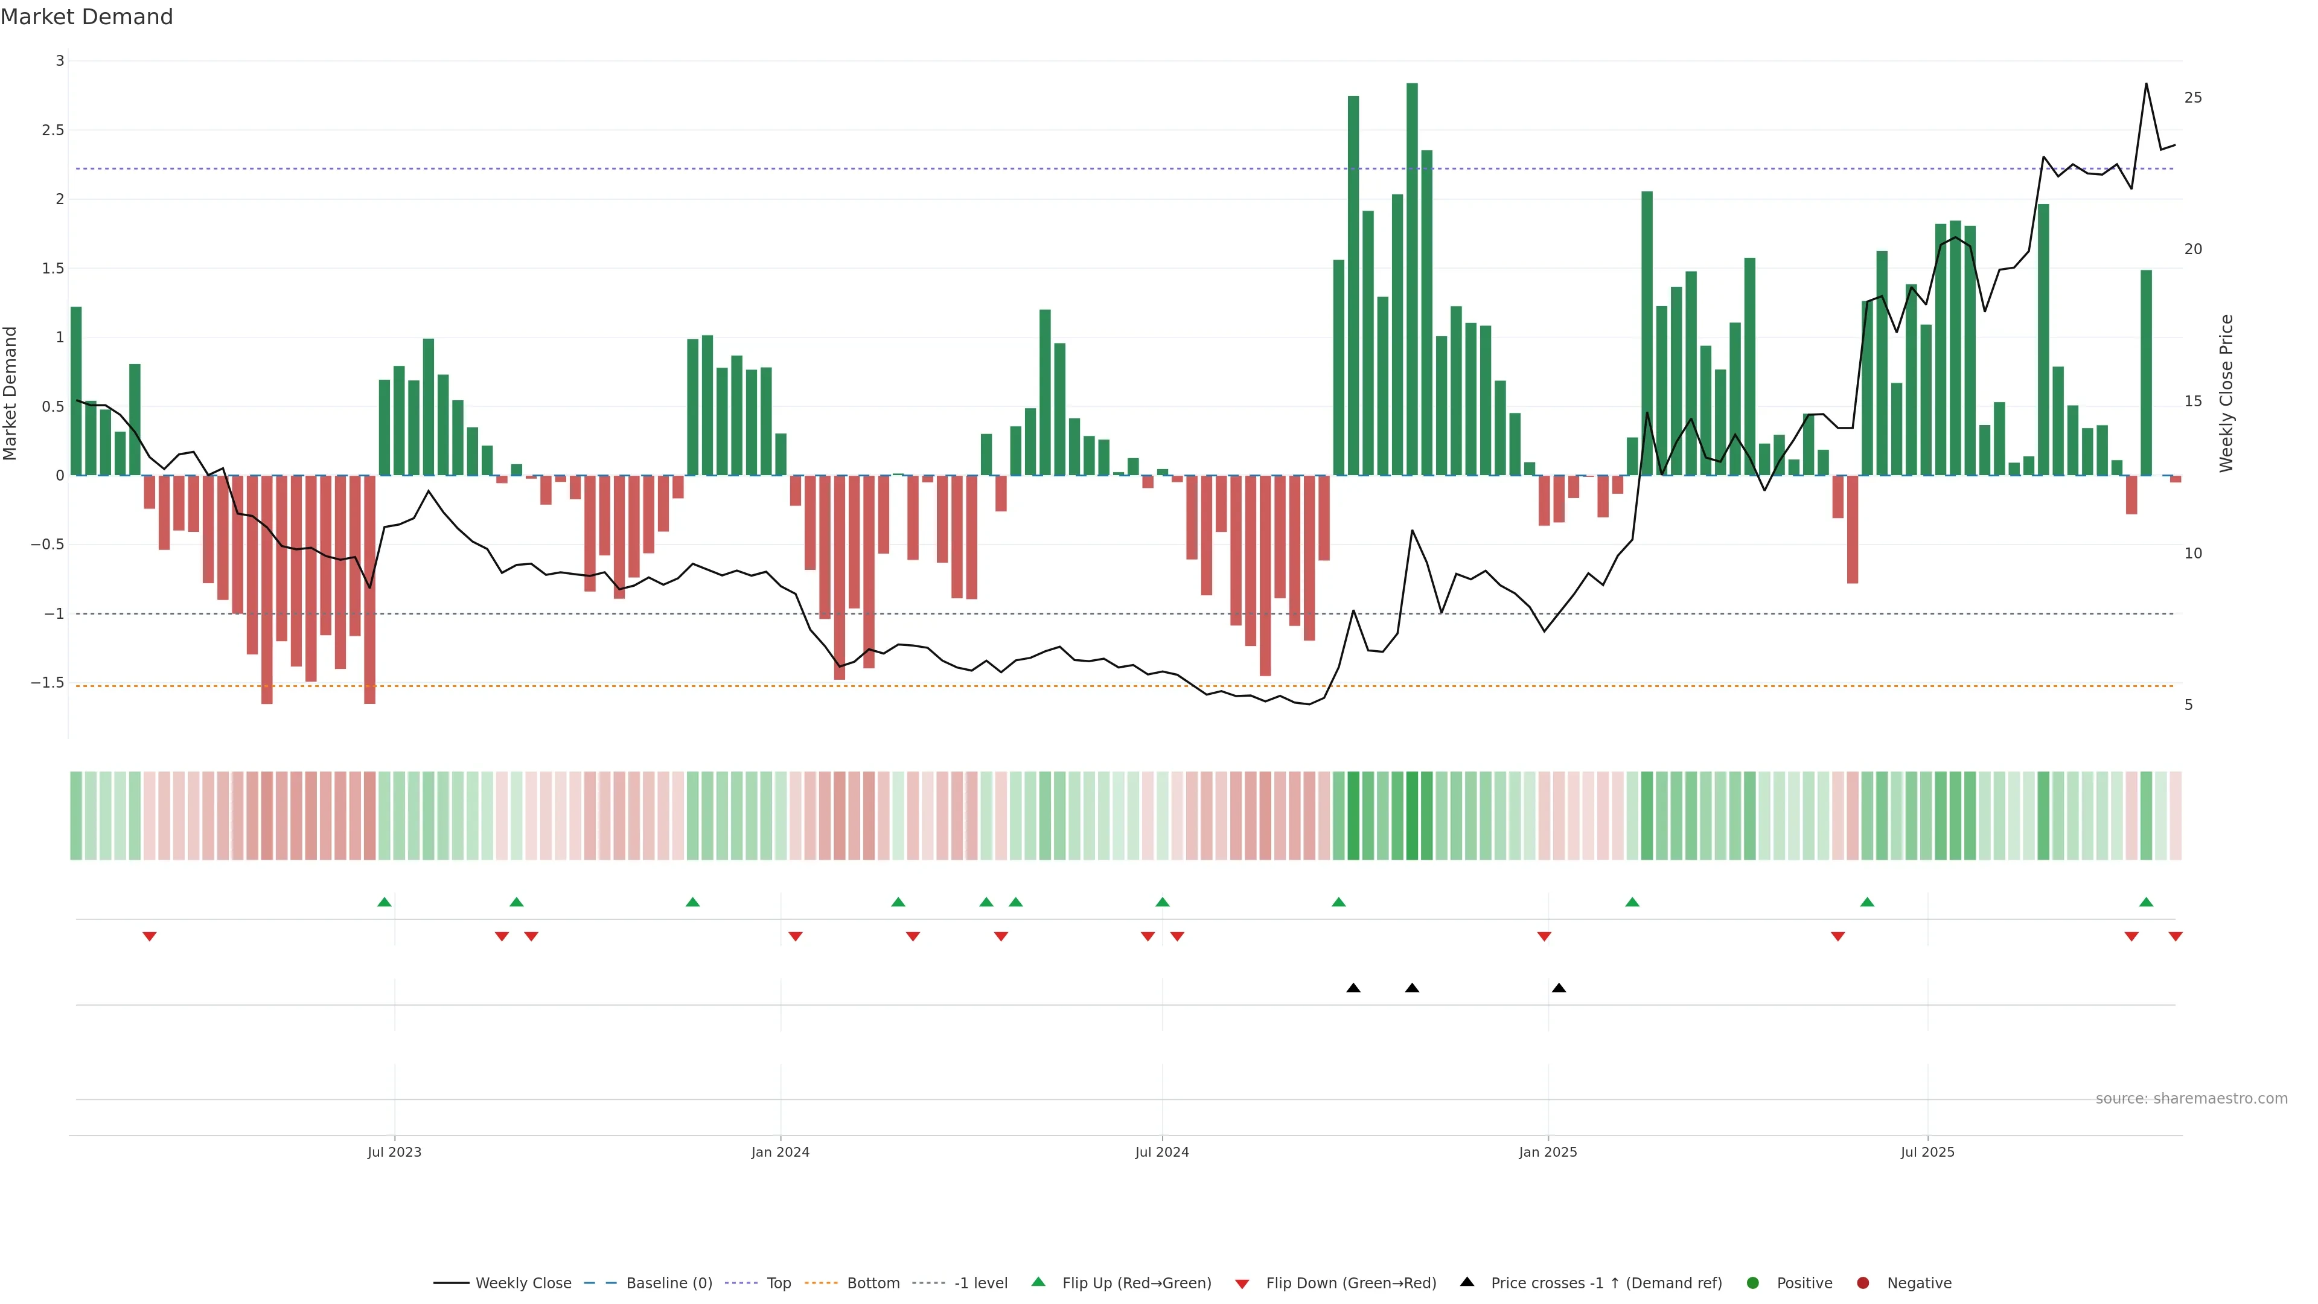Click red Flip Down triangle in legend
Image resolution: width=2318 pixels, height=1304 pixels.
(1242, 1283)
